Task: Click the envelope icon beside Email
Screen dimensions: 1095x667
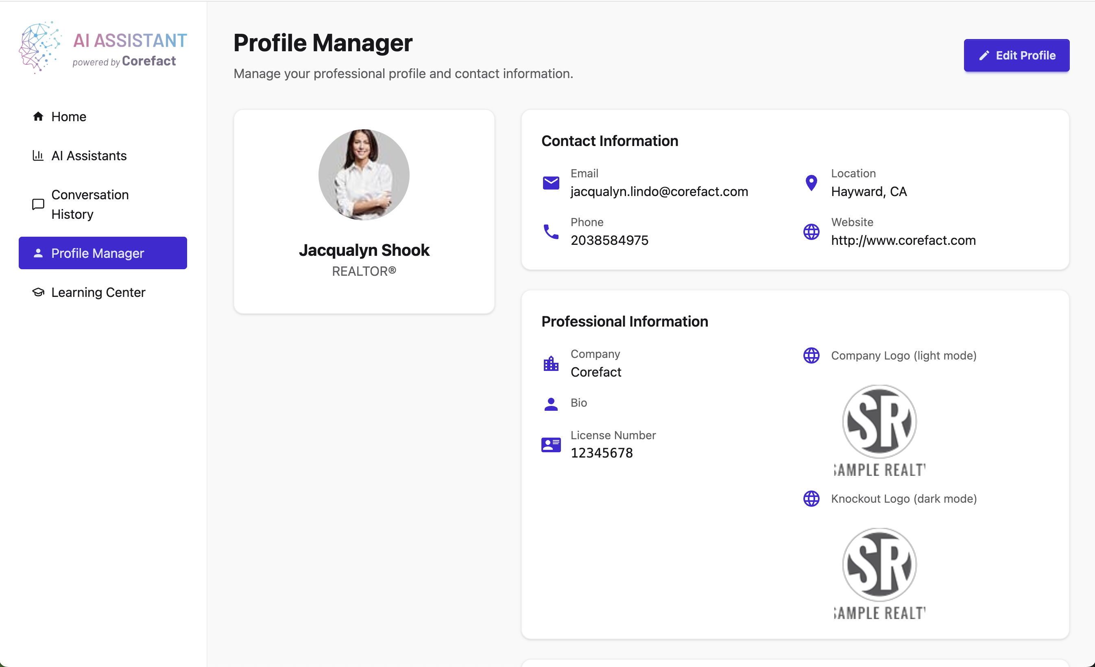Action: pyautogui.click(x=551, y=183)
